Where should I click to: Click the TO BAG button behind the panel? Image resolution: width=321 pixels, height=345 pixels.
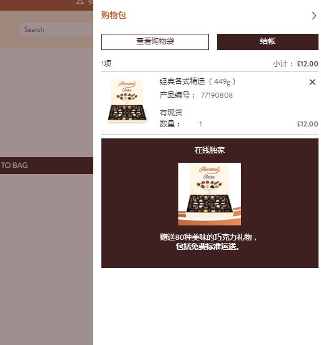pyautogui.click(x=46, y=165)
